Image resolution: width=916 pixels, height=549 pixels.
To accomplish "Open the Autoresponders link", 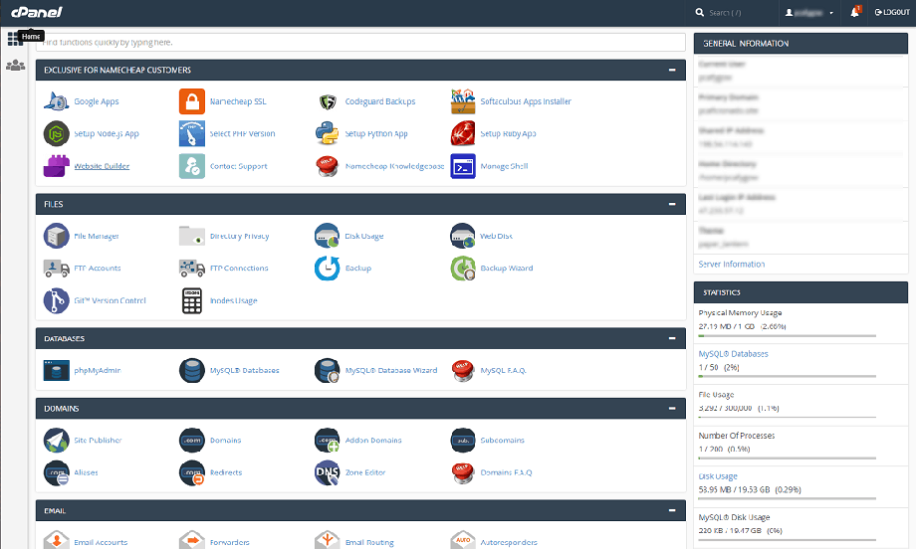I will 508,543.
